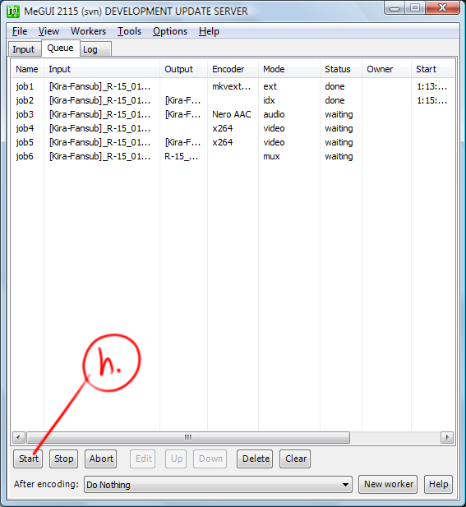The image size is (466, 507).
Task: Click the Edit button
Action: coord(143,459)
